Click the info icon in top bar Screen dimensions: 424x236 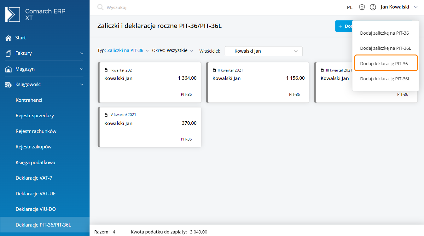[x=373, y=7]
